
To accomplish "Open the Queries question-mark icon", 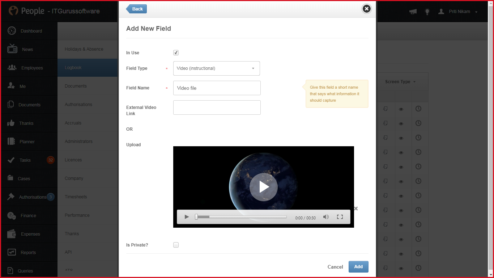I will pyautogui.click(x=11, y=271).
